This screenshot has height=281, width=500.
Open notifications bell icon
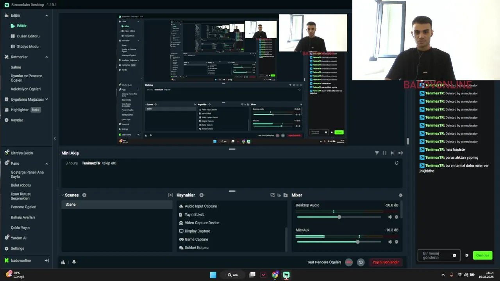pyautogui.click(x=74, y=262)
